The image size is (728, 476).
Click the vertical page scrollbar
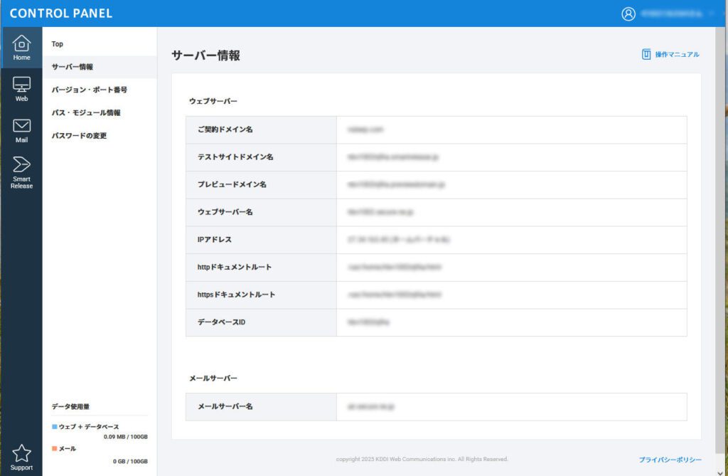[x=720, y=240]
